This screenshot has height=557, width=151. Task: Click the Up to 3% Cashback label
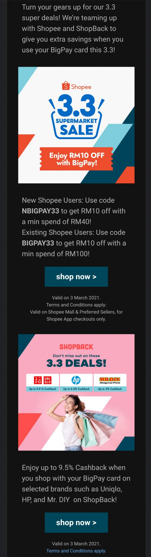[110, 389]
